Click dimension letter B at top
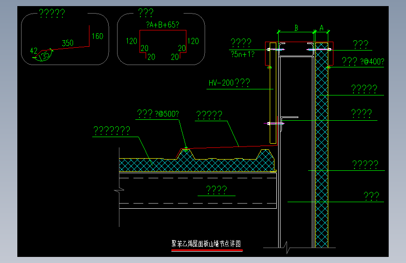 click(x=296, y=28)
